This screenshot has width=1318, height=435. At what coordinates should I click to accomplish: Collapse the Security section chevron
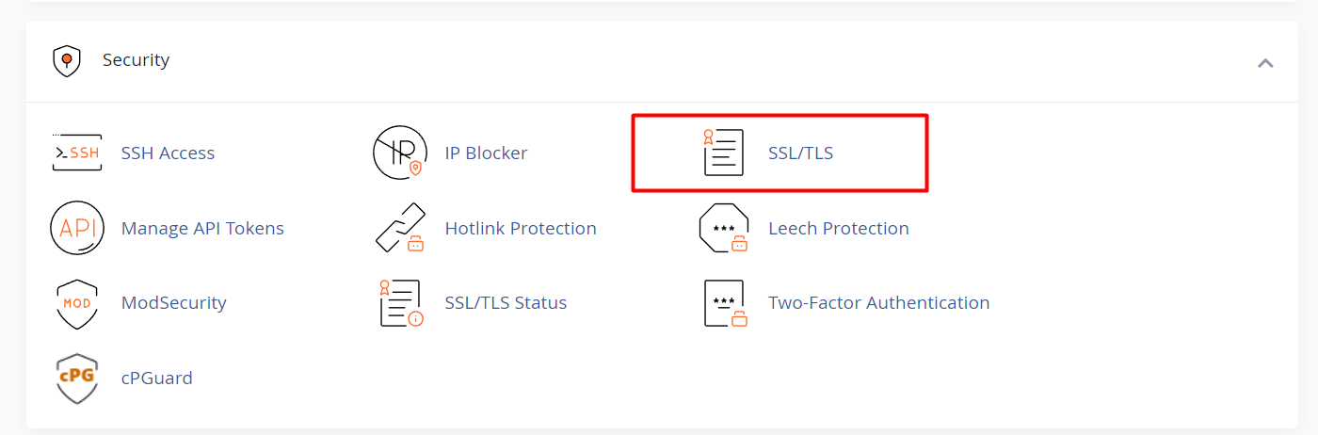[x=1265, y=63]
